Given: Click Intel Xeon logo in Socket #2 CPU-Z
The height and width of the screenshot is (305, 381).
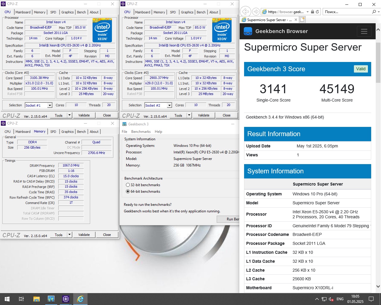Looking at the screenshot, I should pos(222,30).
